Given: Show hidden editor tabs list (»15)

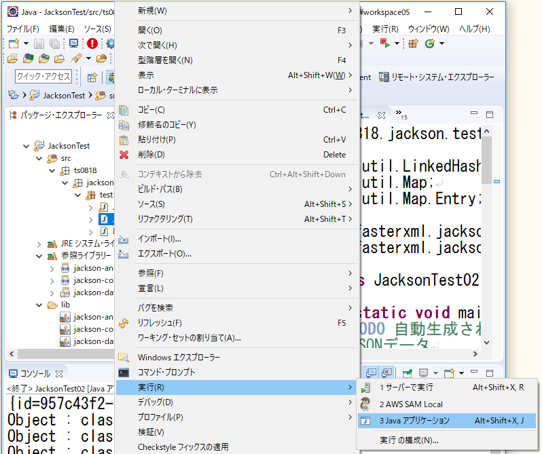Looking at the screenshot, I should pyautogui.click(x=401, y=114).
